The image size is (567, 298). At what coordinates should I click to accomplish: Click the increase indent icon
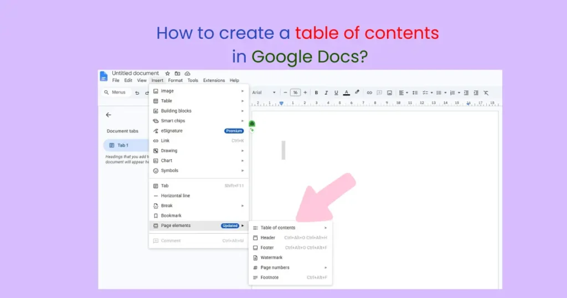(x=476, y=93)
